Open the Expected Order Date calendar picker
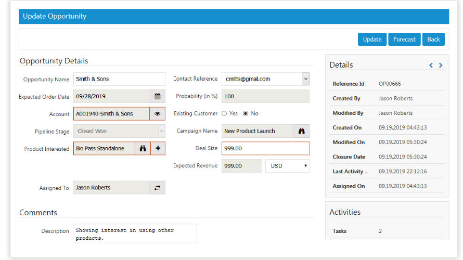The image size is (463, 260). pos(158,97)
